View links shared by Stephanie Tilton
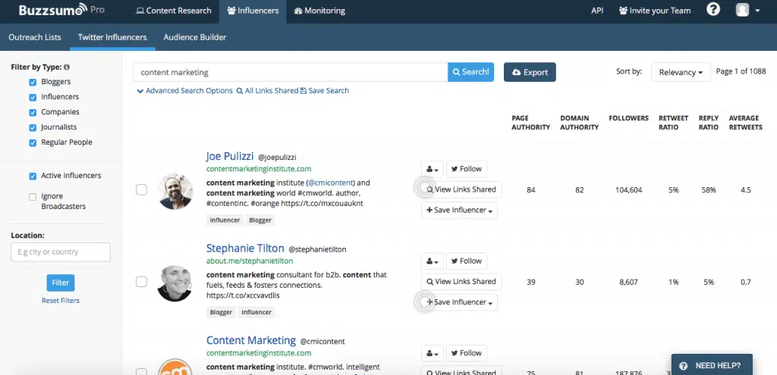Viewport: 777px width, 375px height. pos(461,282)
